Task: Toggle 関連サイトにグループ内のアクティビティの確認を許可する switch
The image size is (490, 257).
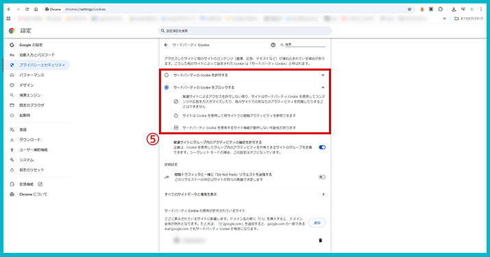Action: click(322, 147)
